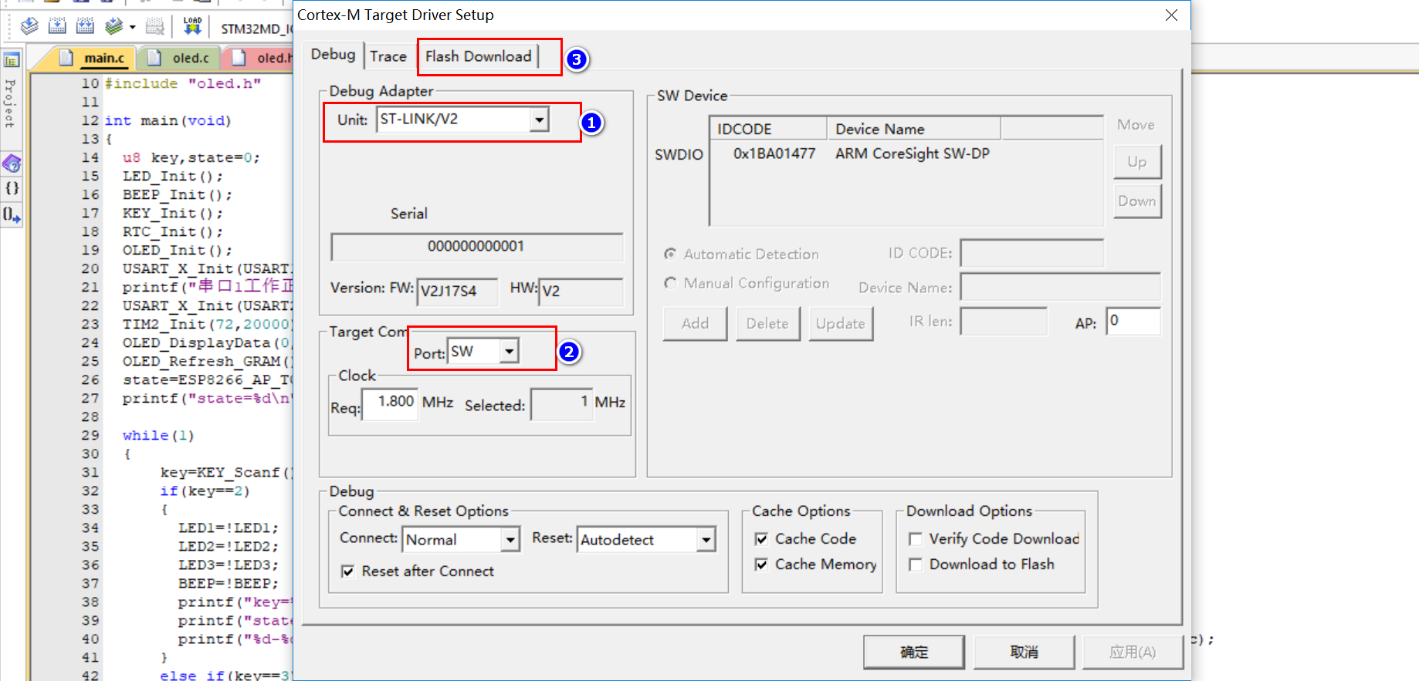
Task: Click the "int main(void)" code line
Action: (168, 121)
